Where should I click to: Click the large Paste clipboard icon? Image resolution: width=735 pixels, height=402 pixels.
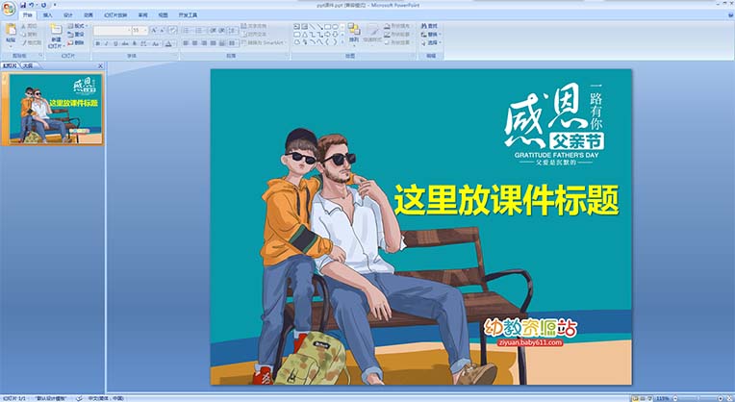coord(11,30)
